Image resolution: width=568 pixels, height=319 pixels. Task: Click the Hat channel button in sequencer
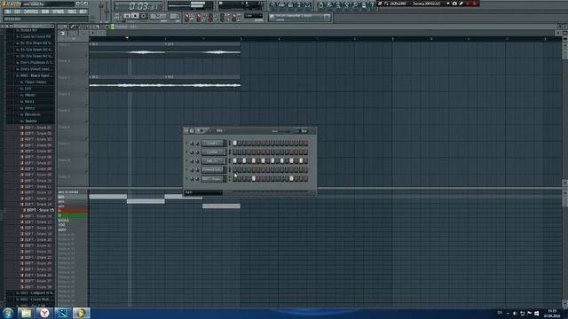[x=212, y=161]
